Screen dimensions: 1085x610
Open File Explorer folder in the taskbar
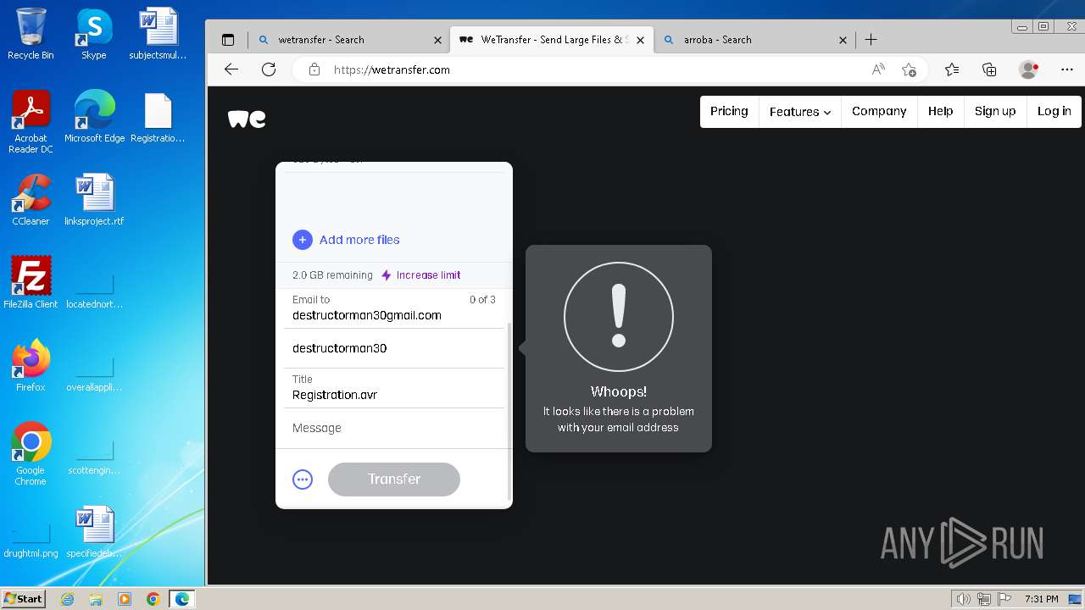coord(96,599)
